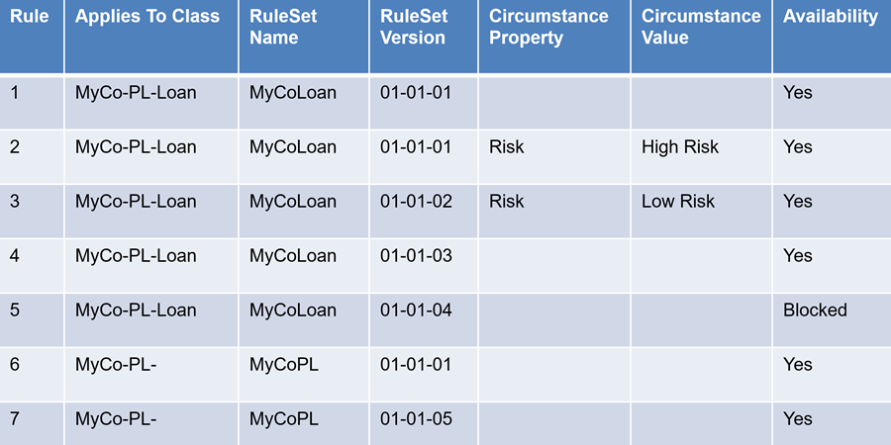Image resolution: width=891 pixels, height=445 pixels.
Task: Click the Availability column header
Action: tap(831, 17)
